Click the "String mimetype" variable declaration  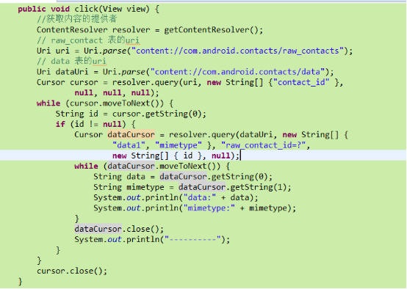(129, 187)
